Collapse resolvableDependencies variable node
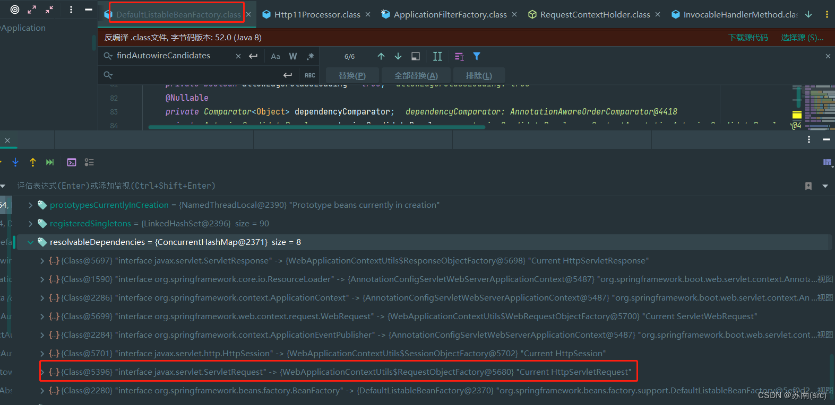This screenshot has width=835, height=405. (30, 242)
